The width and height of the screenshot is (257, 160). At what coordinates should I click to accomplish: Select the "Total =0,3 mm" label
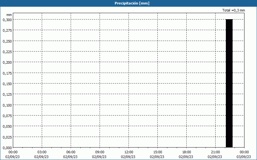(x=234, y=11)
